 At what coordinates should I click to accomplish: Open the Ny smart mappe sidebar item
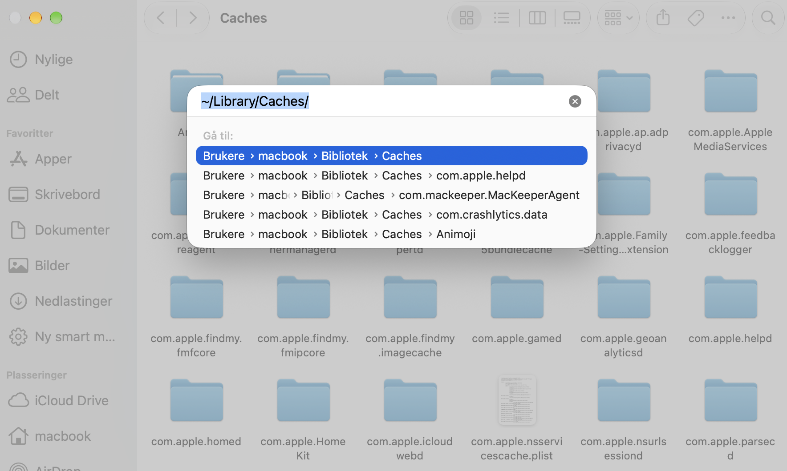point(62,337)
